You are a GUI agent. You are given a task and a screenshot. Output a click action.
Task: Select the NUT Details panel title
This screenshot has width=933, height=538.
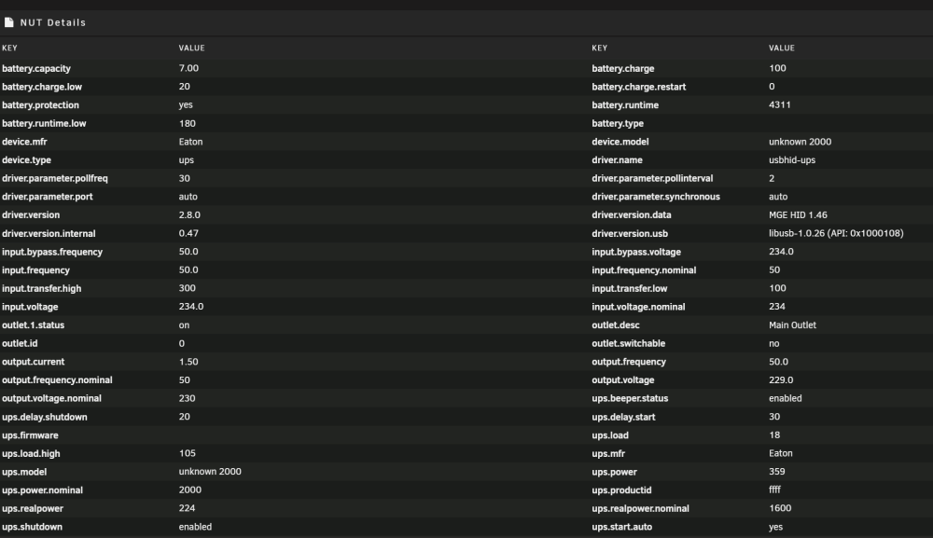tap(53, 22)
